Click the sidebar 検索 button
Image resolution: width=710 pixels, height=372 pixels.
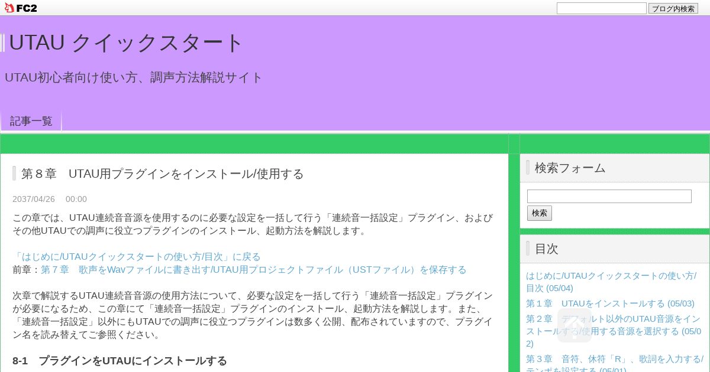point(540,213)
